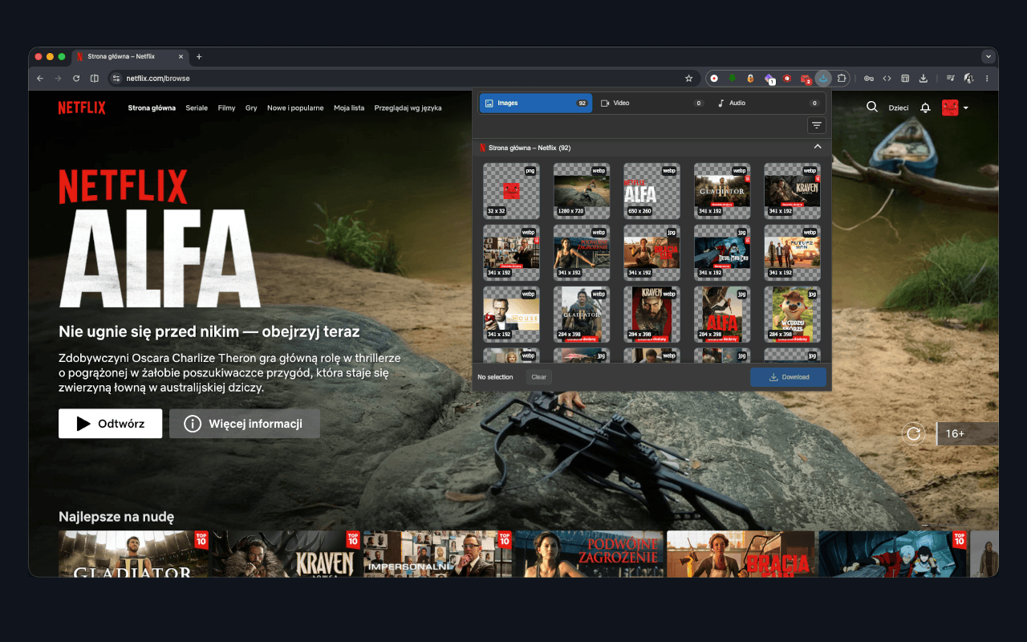This screenshot has width=1027, height=642.
Task: Open the Filmy menu item
Action: tap(227, 108)
